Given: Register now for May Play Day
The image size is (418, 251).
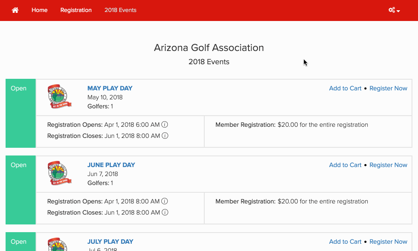Looking at the screenshot, I should coord(388,88).
